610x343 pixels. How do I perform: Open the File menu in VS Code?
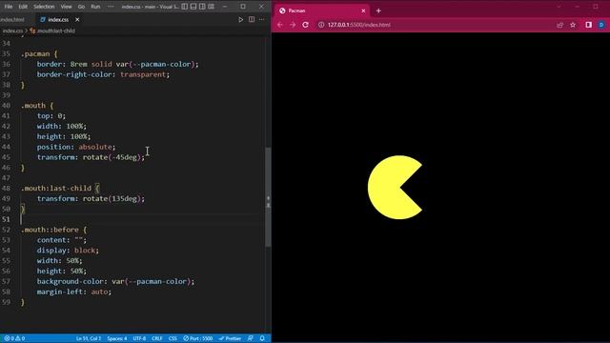9,7
